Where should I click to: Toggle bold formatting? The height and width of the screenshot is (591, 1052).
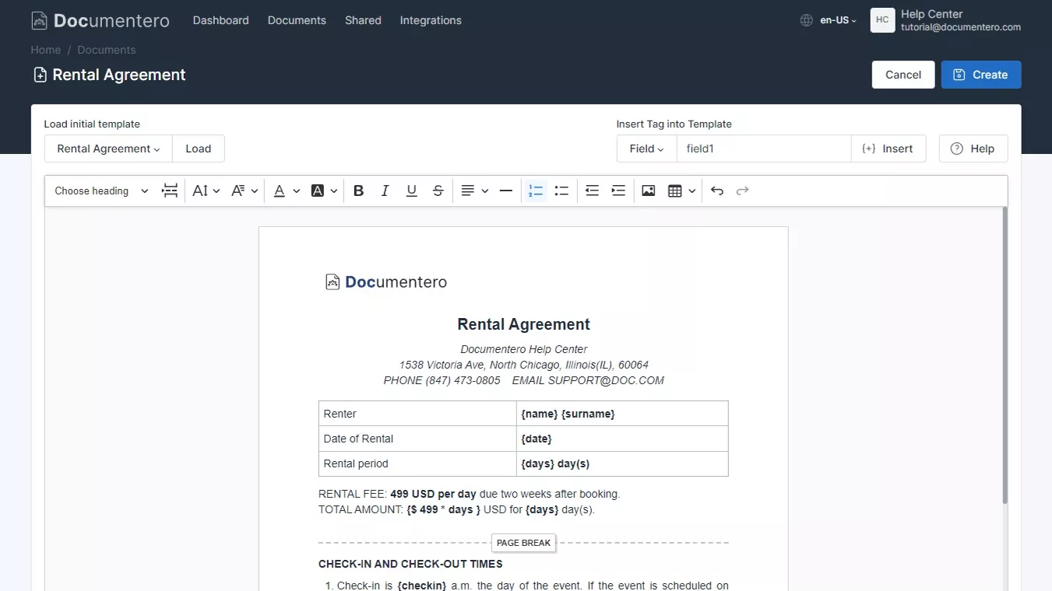(358, 191)
